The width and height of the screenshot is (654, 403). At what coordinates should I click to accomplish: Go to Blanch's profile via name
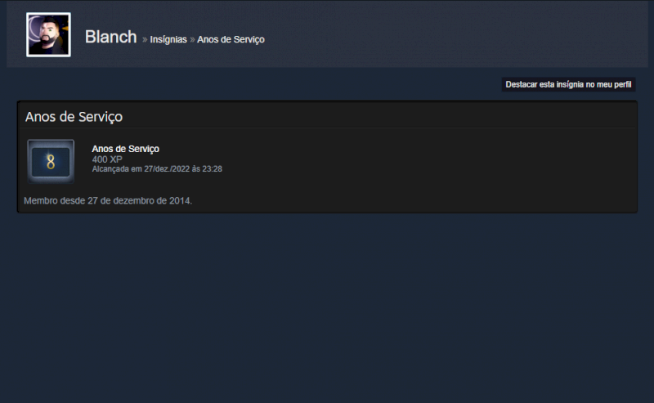click(111, 37)
